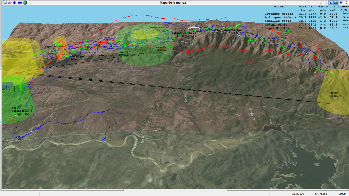Click the Mapa de la manga title
The height and width of the screenshot is (196, 349).
(x=173, y=3)
